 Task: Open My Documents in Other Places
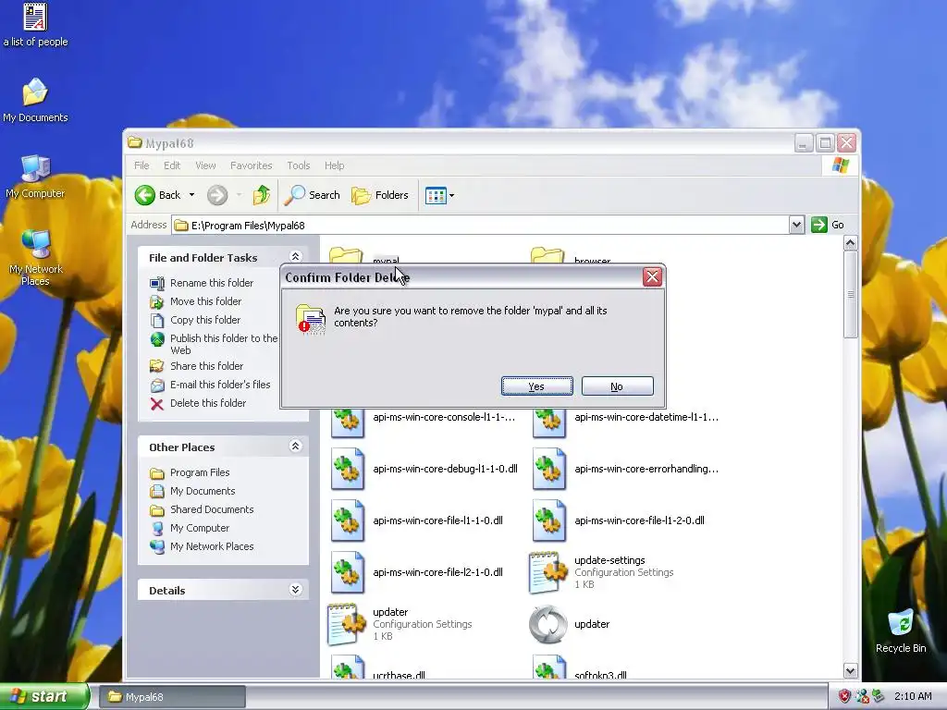tap(192, 492)
